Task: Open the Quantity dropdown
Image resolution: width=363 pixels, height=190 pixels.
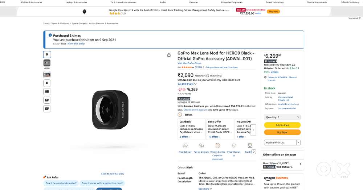Action: click(x=282, y=117)
